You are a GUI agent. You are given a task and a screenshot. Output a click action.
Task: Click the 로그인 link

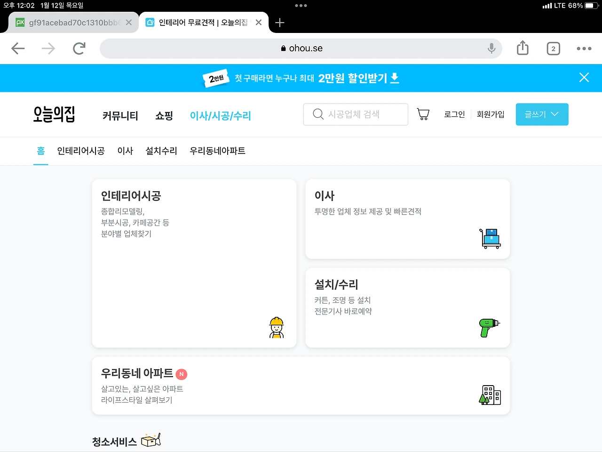click(454, 114)
